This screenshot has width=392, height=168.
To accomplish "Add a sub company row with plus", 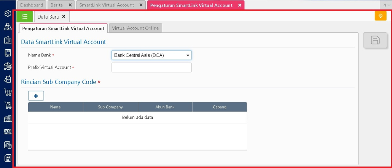I will pos(36,96).
